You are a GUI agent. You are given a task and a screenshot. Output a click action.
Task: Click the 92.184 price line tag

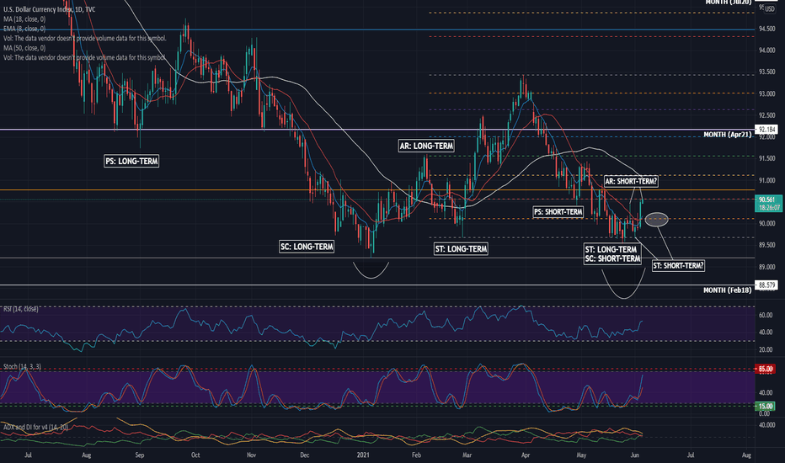click(766, 129)
